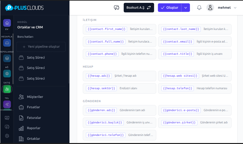Open the first Satış Süreci pipeline
This screenshot has height=144, width=243.
(x=41, y=57)
